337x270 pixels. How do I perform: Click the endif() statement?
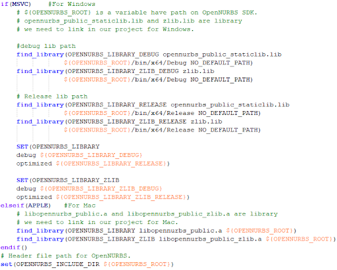[14, 248]
